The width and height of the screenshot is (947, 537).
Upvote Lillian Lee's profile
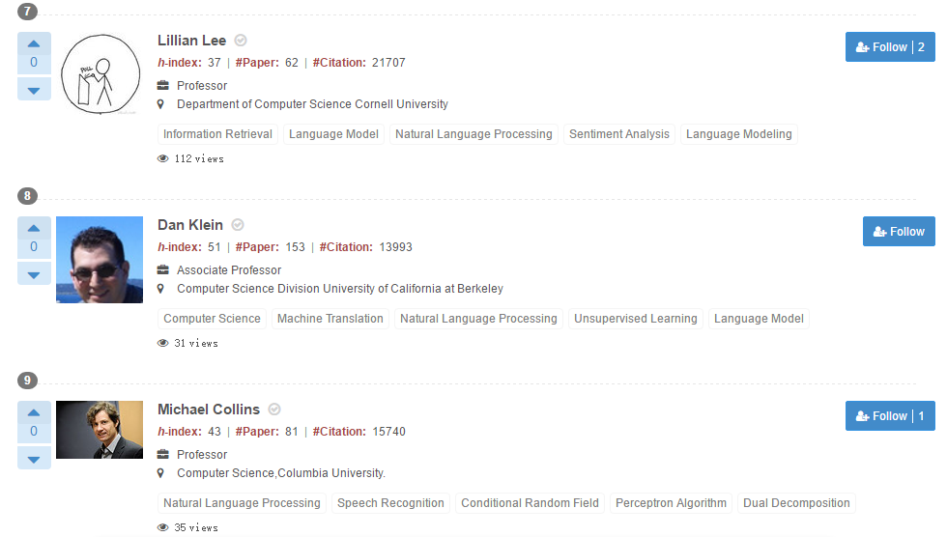pos(34,43)
